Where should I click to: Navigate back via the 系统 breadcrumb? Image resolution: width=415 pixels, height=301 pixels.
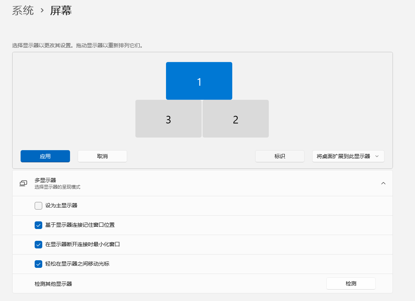(22, 11)
